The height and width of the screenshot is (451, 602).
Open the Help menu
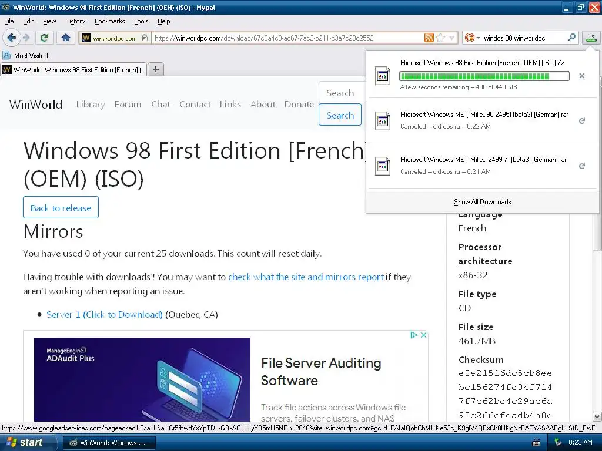click(163, 21)
